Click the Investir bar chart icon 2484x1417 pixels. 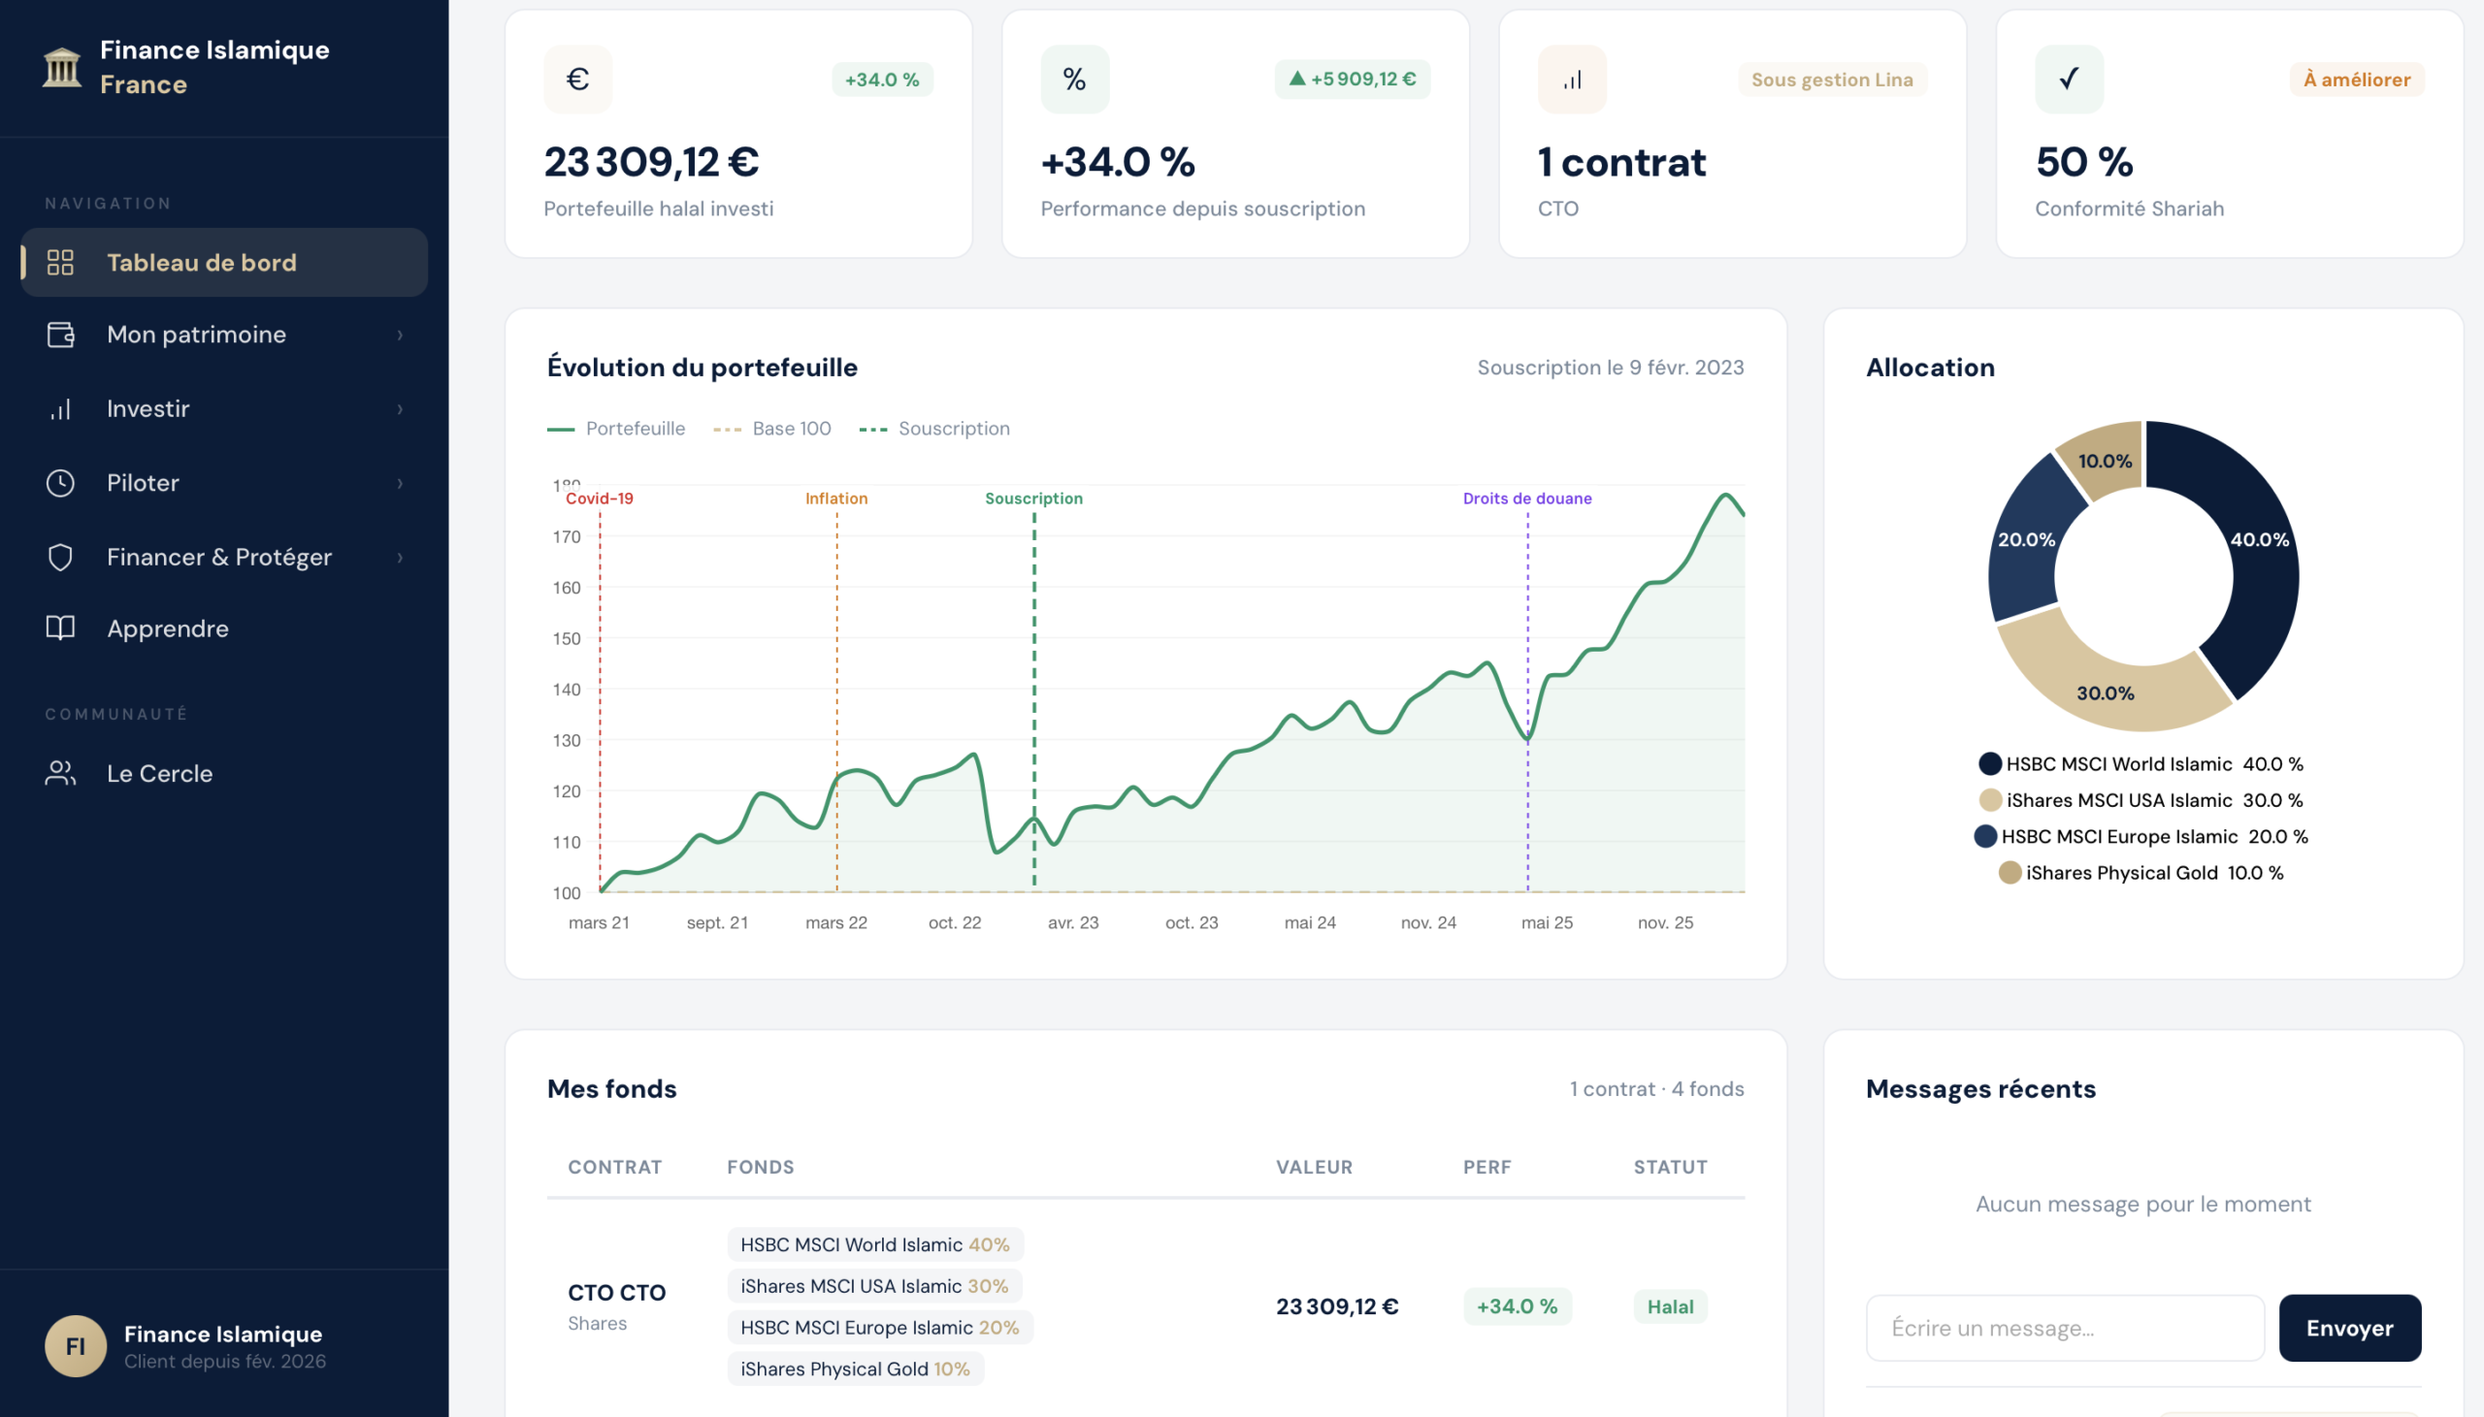click(60, 408)
